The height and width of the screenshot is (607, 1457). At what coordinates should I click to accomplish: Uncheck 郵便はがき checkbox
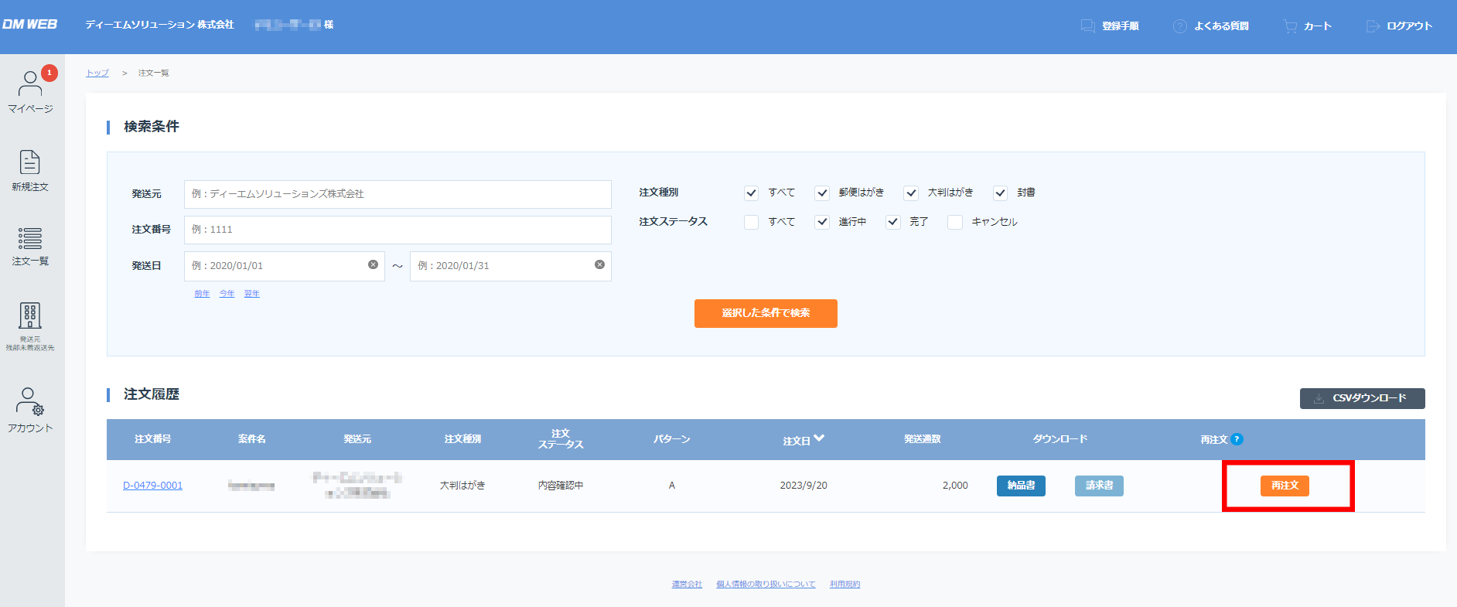tap(822, 193)
